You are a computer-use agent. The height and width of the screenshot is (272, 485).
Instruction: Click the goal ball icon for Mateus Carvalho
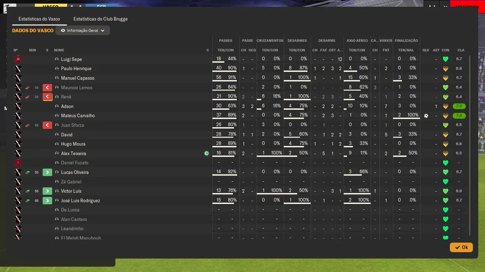[x=426, y=116]
